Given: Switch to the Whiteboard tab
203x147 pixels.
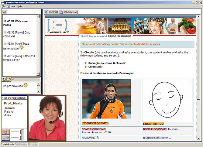Looking at the screenshot, I should tap(69, 12).
